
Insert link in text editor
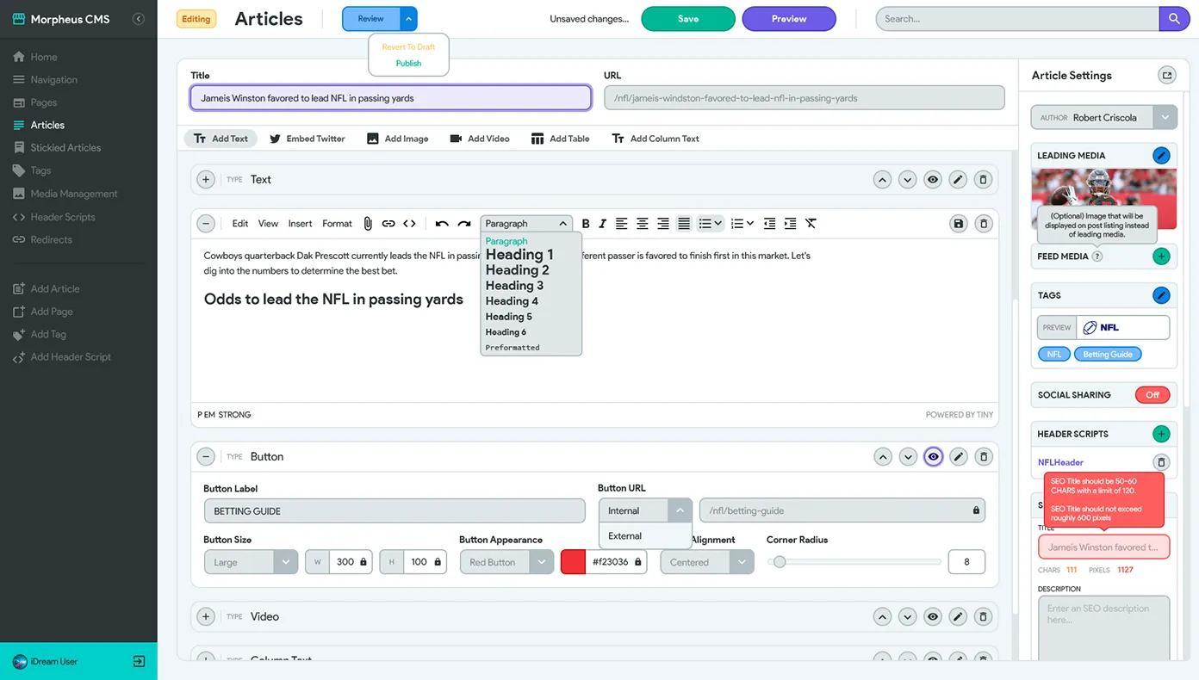click(x=388, y=224)
